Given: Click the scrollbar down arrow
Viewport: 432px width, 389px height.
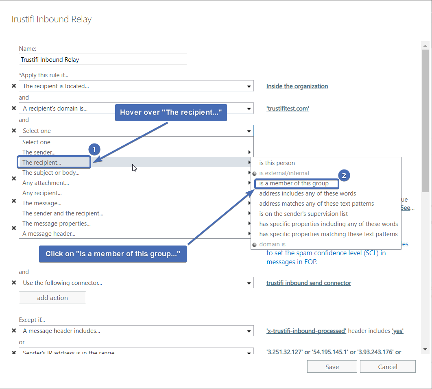Looking at the screenshot, I should click(425, 349).
